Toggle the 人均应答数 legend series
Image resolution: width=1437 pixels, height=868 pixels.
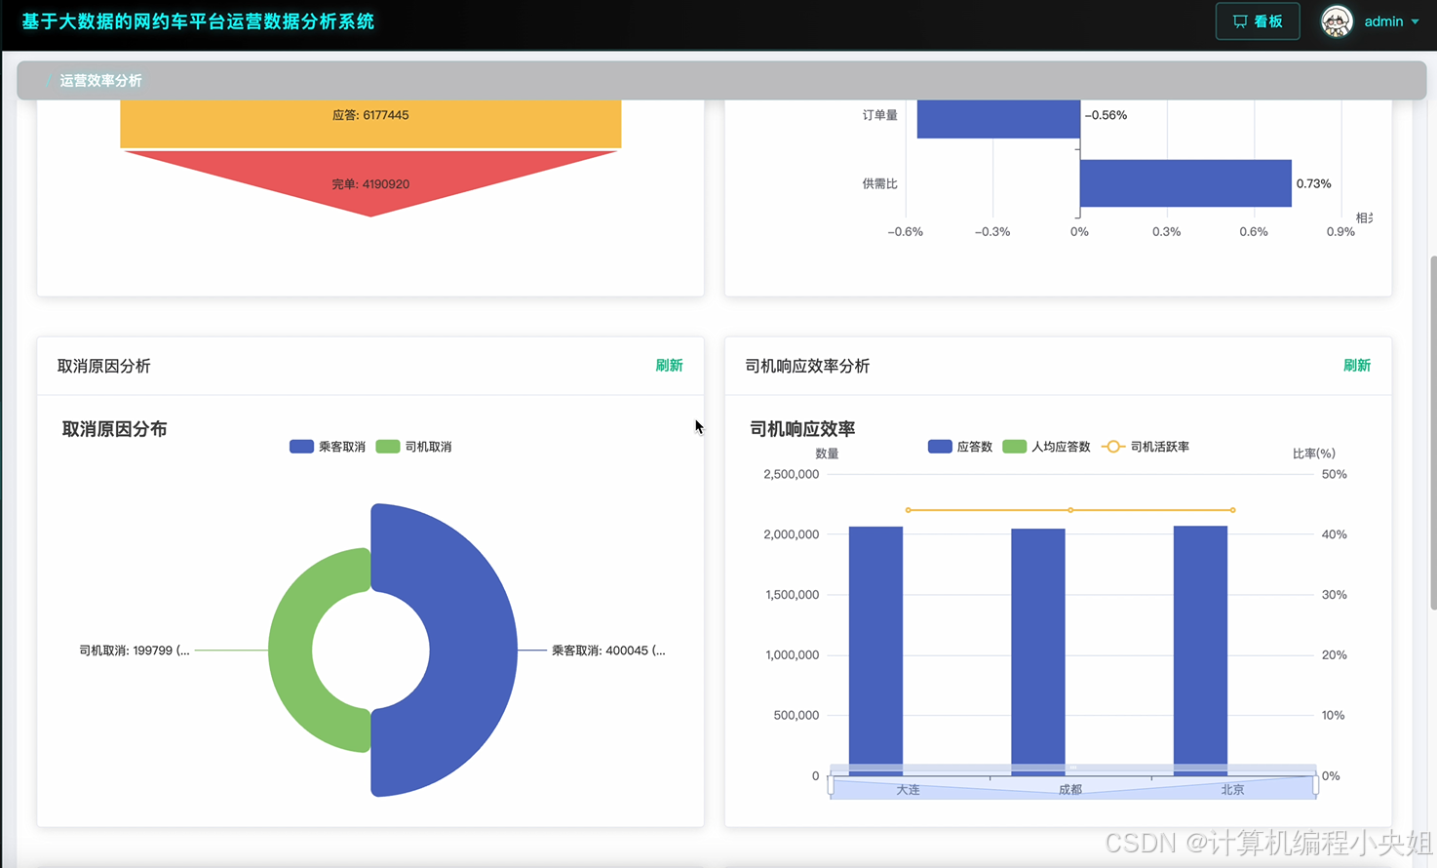pos(1046,447)
